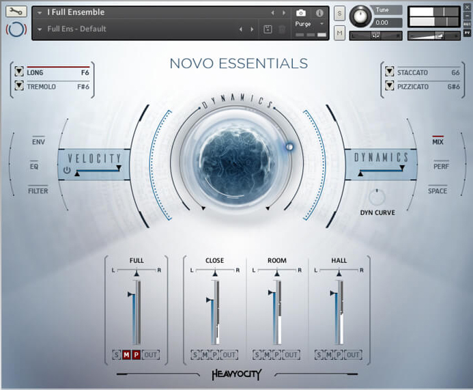Click the Tune value 0.00 field

coord(388,23)
